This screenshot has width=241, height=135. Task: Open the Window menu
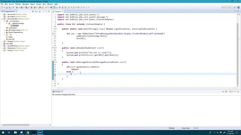click(x=50, y=4)
